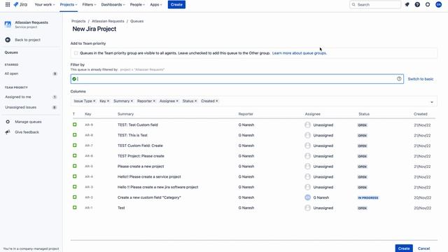Click the green JQL valid check icon
Viewport: 448px width, 252px height.
[x=74, y=79]
